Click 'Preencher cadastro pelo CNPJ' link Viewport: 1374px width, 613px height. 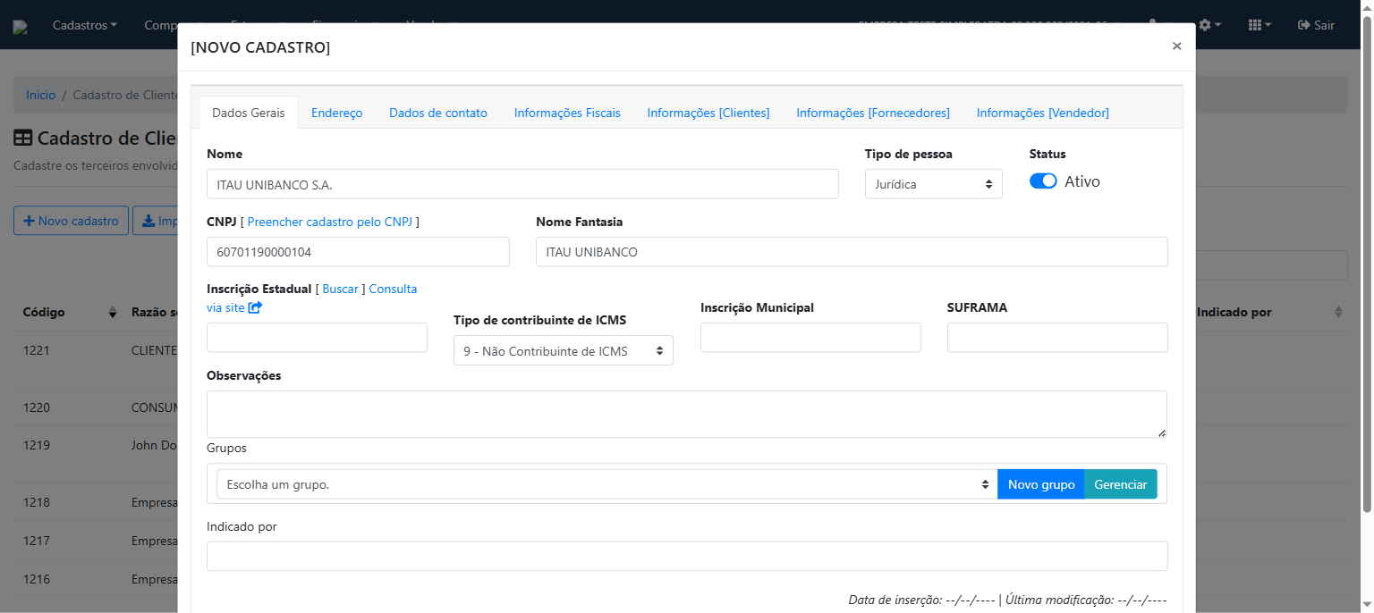click(330, 222)
